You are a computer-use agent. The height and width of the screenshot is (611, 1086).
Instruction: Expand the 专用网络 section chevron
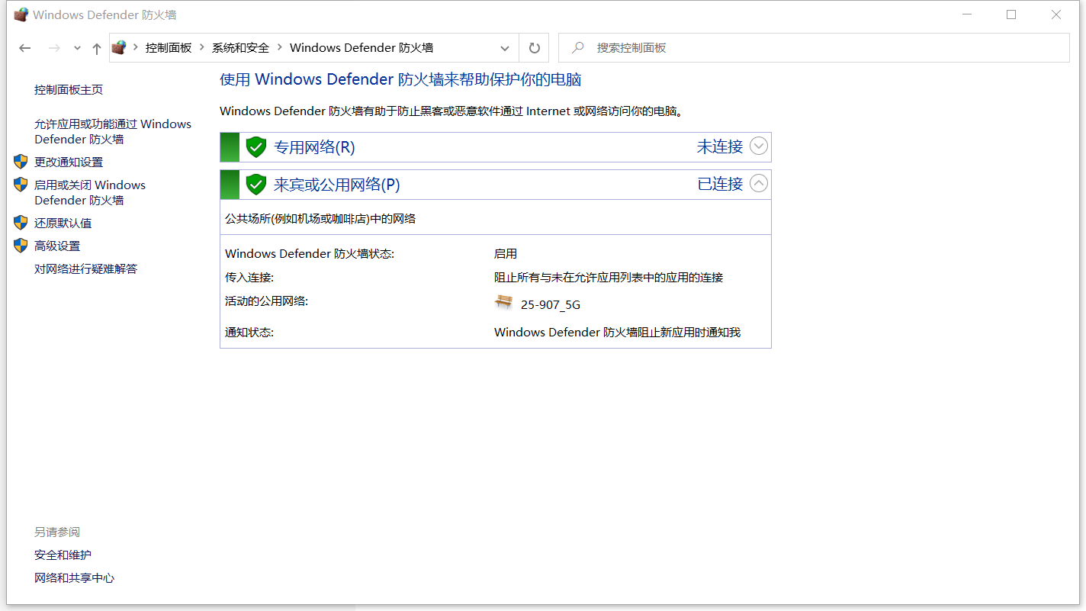click(758, 146)
